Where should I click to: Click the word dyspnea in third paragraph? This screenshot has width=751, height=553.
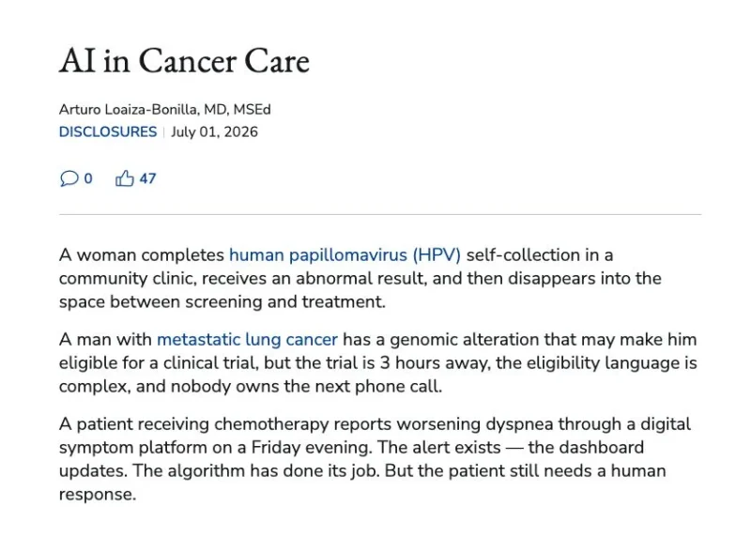[x=519, y=424]
